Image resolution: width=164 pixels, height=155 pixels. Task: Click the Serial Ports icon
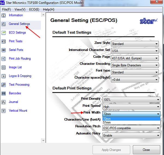tap(4, 50)
